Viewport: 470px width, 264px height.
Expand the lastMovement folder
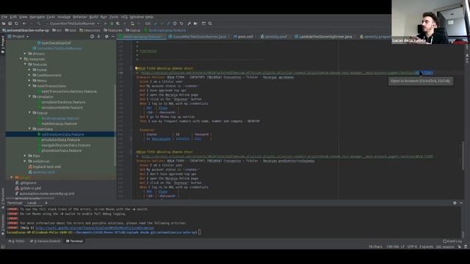coord(29,75)
